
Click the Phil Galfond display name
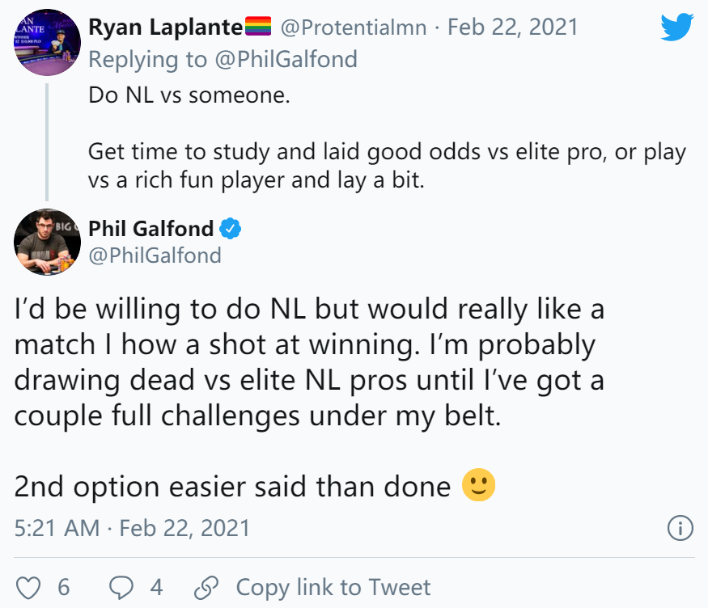pos(151,229)
